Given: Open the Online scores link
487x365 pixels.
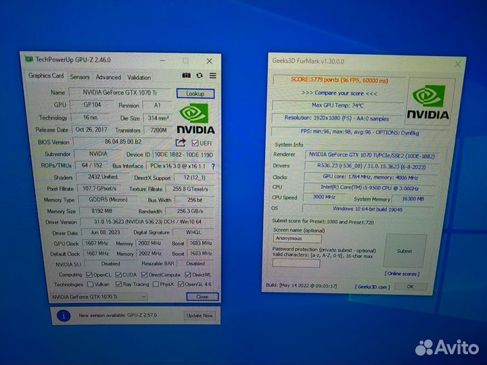Looking at the screenshot, I should click(402, 274).
